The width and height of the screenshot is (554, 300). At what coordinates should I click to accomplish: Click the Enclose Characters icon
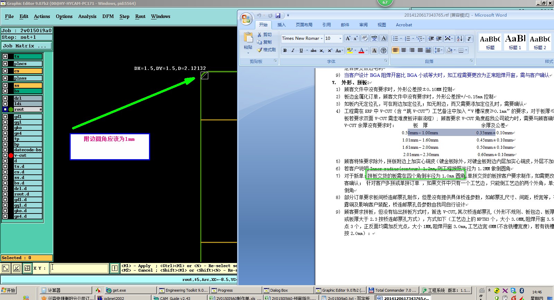click(384, 51)
